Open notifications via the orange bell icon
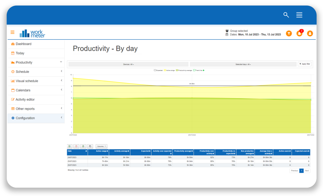Image resolution: width=323 pixels, height=196 pixels. coord(299,33)
